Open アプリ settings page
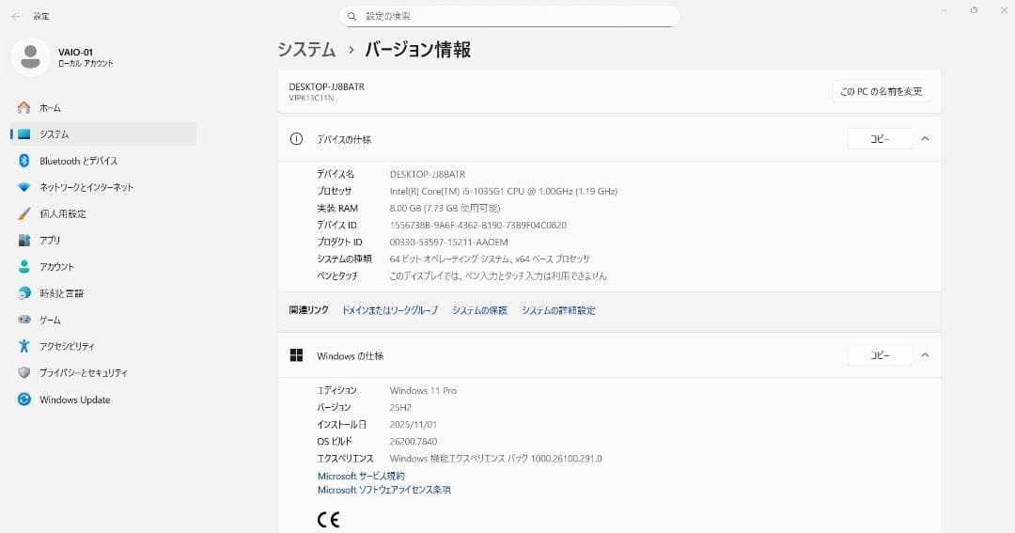Image resolution: width=1015 pixels, height=533 pixels. (x=103, y=241)
